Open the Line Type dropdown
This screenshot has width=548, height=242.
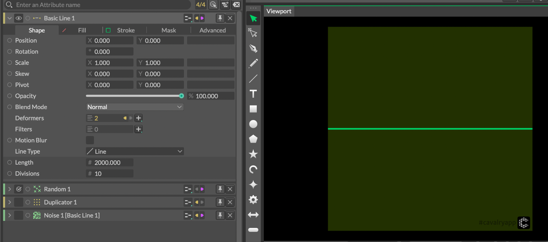135,151
